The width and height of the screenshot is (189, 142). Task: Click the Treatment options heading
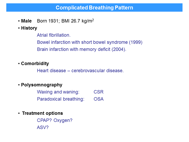pos(42,113)
